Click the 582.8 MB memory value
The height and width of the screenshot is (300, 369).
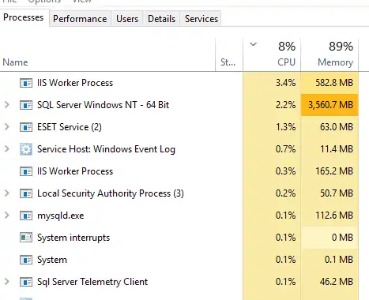(334, 83)
